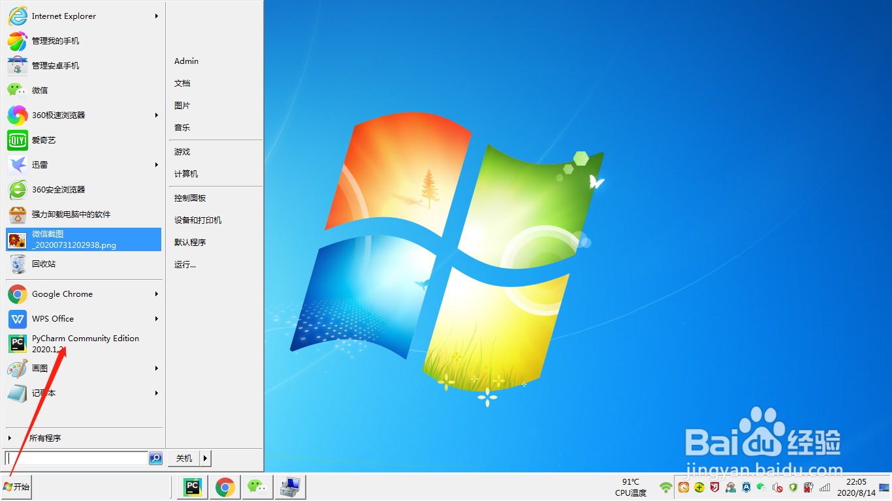Expand the 360极速浏览器 submenu arrow
This screenshot has width=892, height=501.
(x=157, y=115)
